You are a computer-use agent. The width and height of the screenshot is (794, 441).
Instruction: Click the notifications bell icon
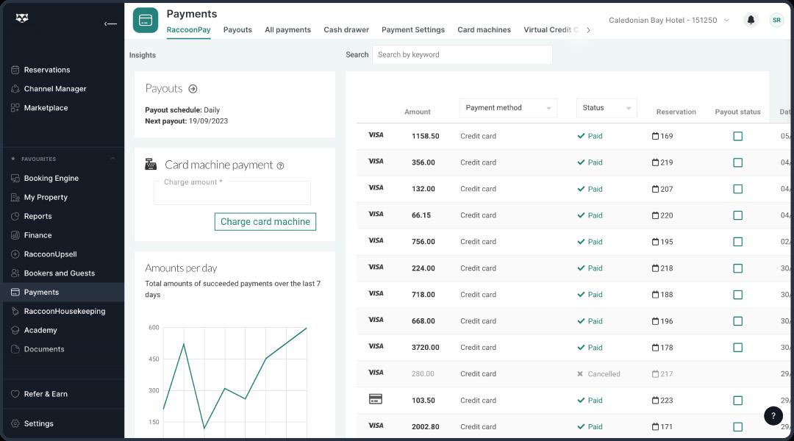coord(751,21)
